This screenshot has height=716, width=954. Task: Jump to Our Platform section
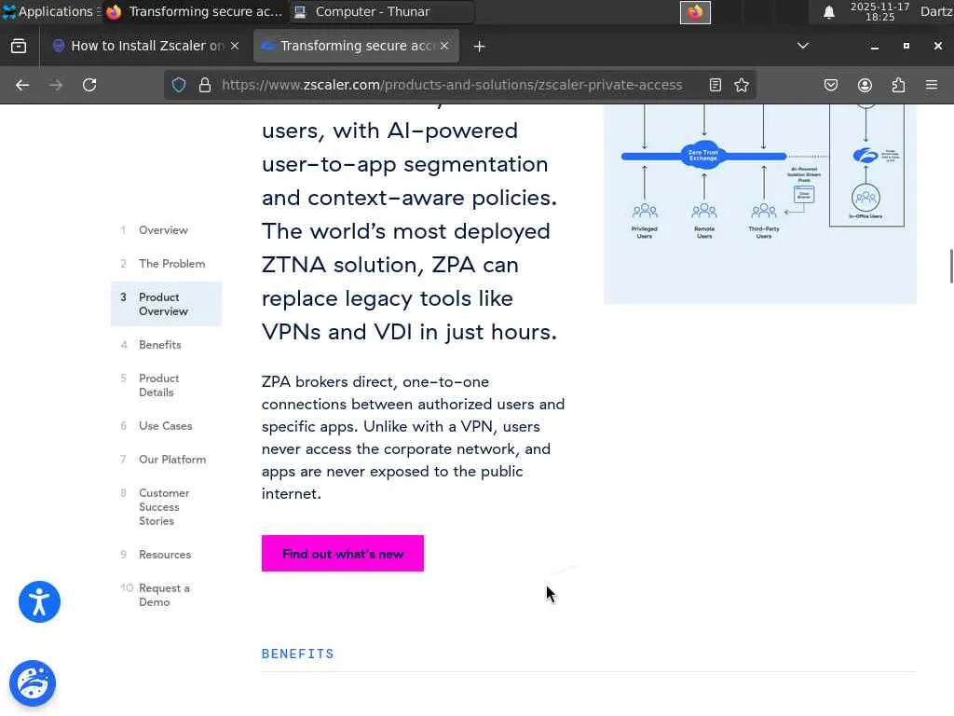click(x=172, y=459)
